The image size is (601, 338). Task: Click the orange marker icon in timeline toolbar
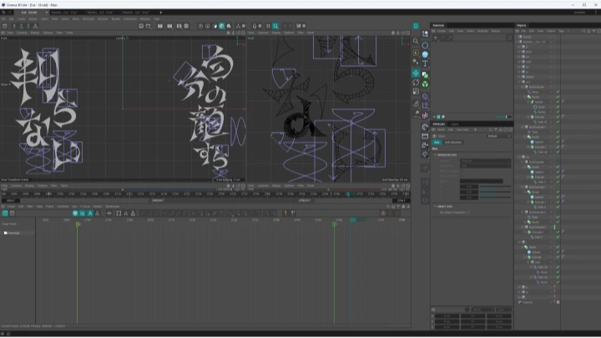(x=285, y=214)
